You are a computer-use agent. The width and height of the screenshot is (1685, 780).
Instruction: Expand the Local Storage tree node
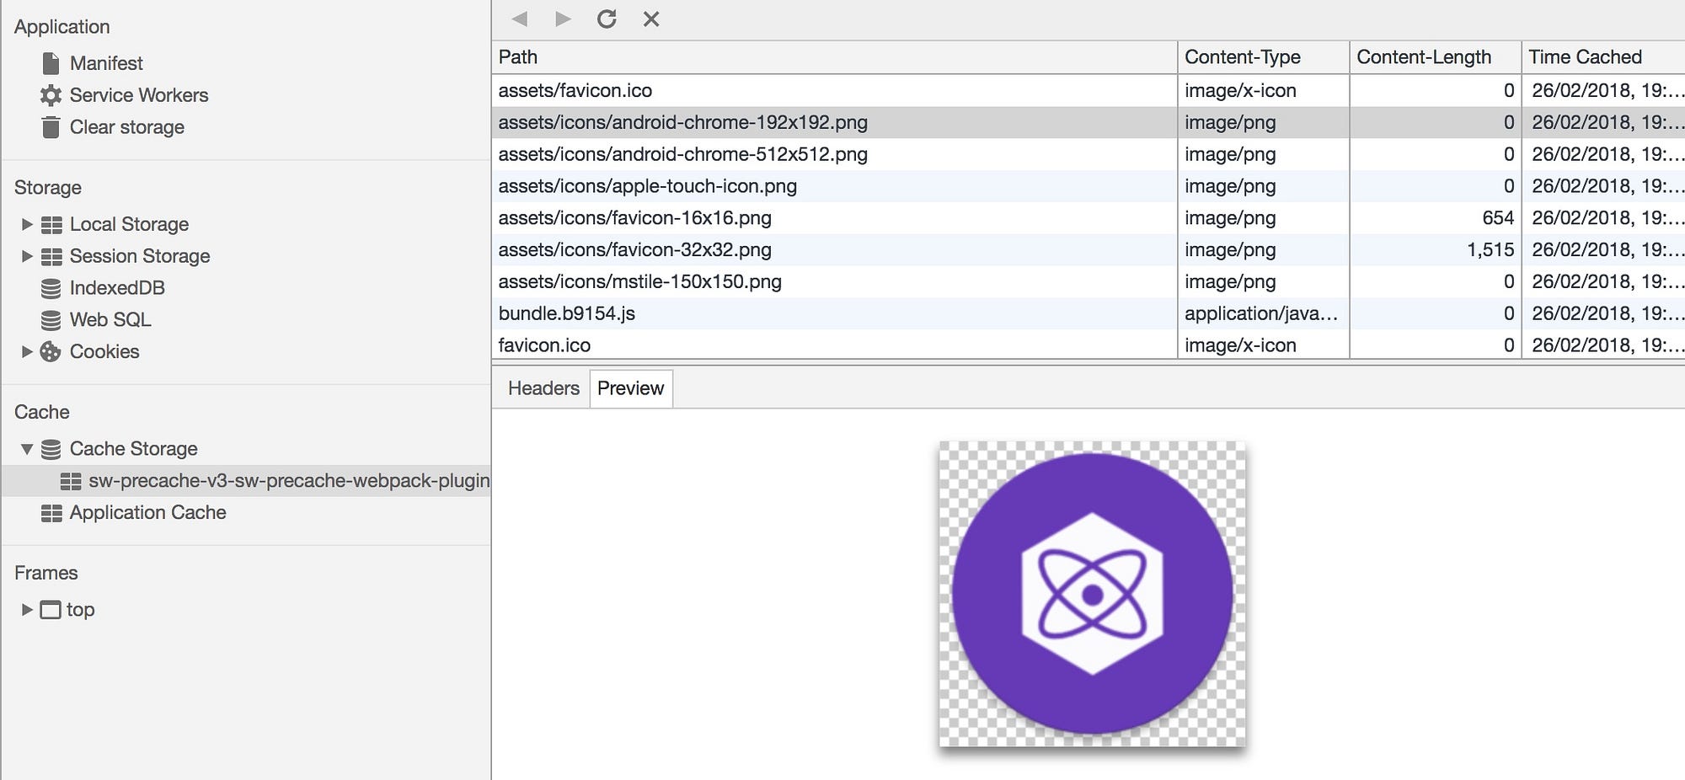pos(27,224)
